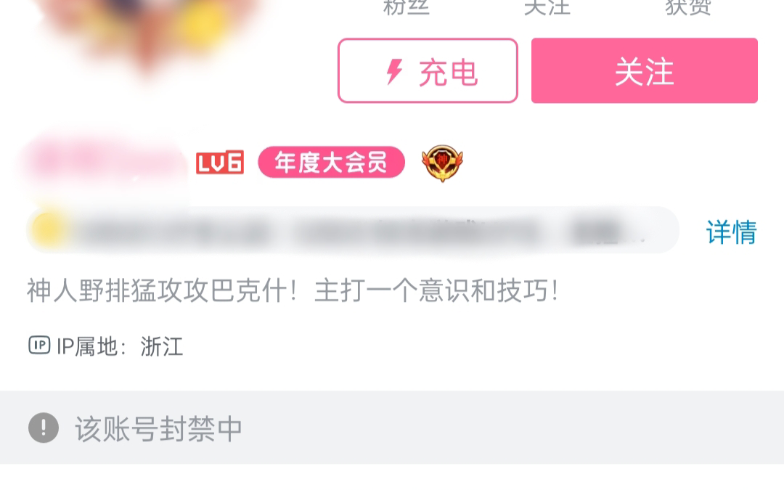This screenshot has height=490, width=784.
Task: Click the yellow certification icon in bar
Action: 47,230
